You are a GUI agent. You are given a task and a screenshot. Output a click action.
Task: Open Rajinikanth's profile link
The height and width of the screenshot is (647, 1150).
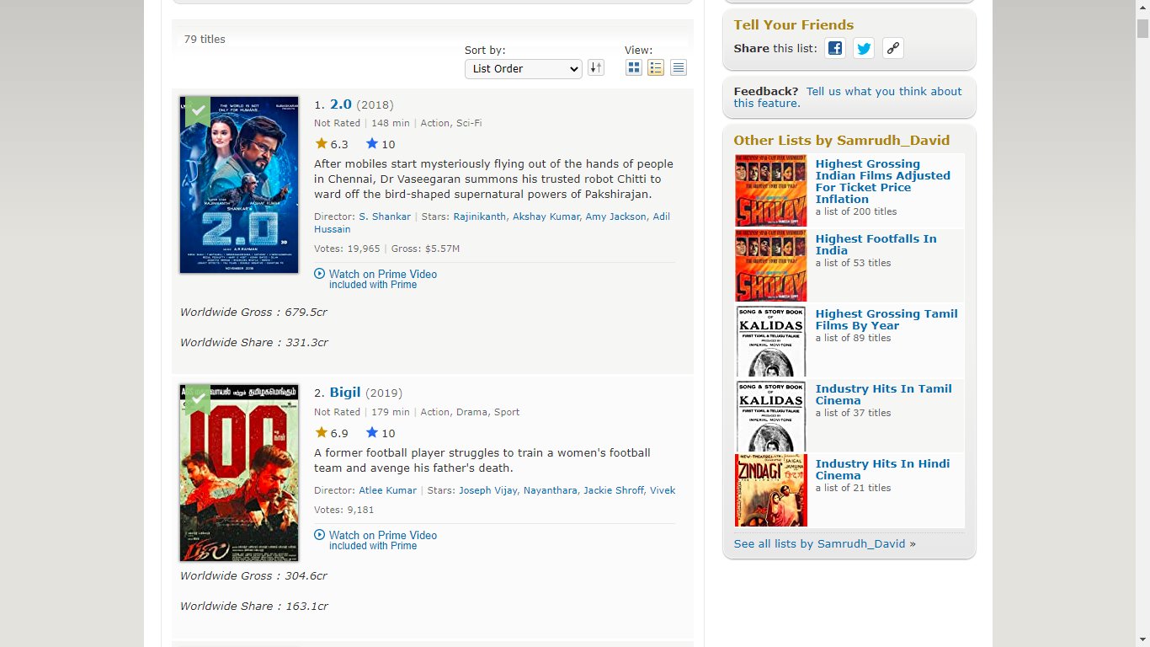tap(480, 217)
